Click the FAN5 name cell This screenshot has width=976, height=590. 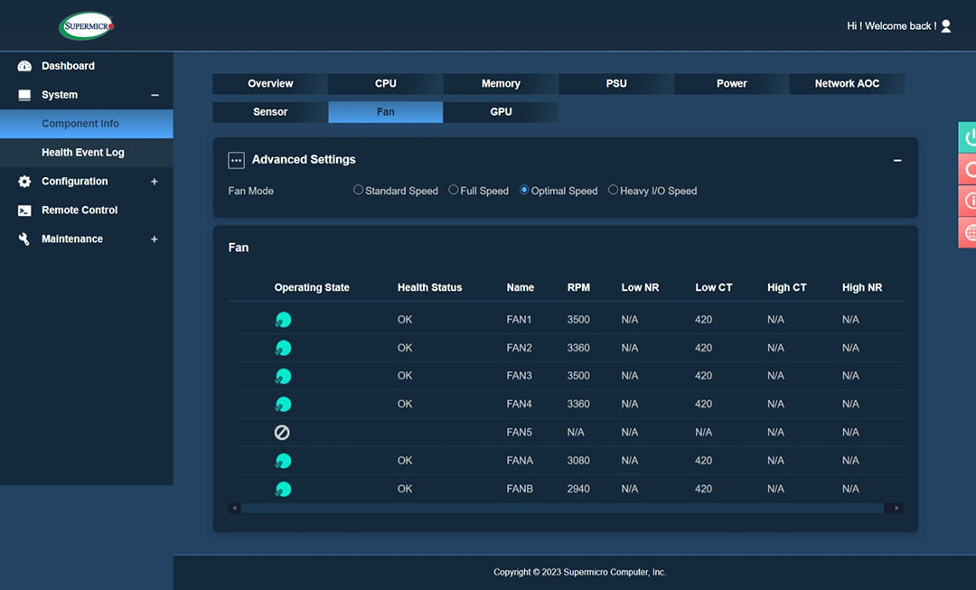coord(519,433)
